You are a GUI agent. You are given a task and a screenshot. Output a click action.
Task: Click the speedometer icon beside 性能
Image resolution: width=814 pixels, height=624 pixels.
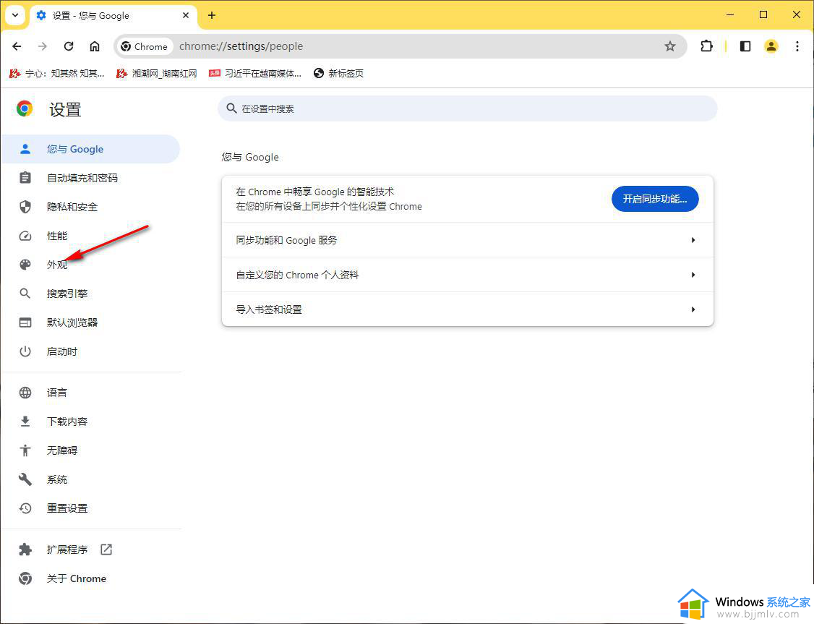click(x=25, y=236)
